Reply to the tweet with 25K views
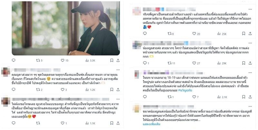The width and height of the screenshot is (258, 130). tap(145, 33)
